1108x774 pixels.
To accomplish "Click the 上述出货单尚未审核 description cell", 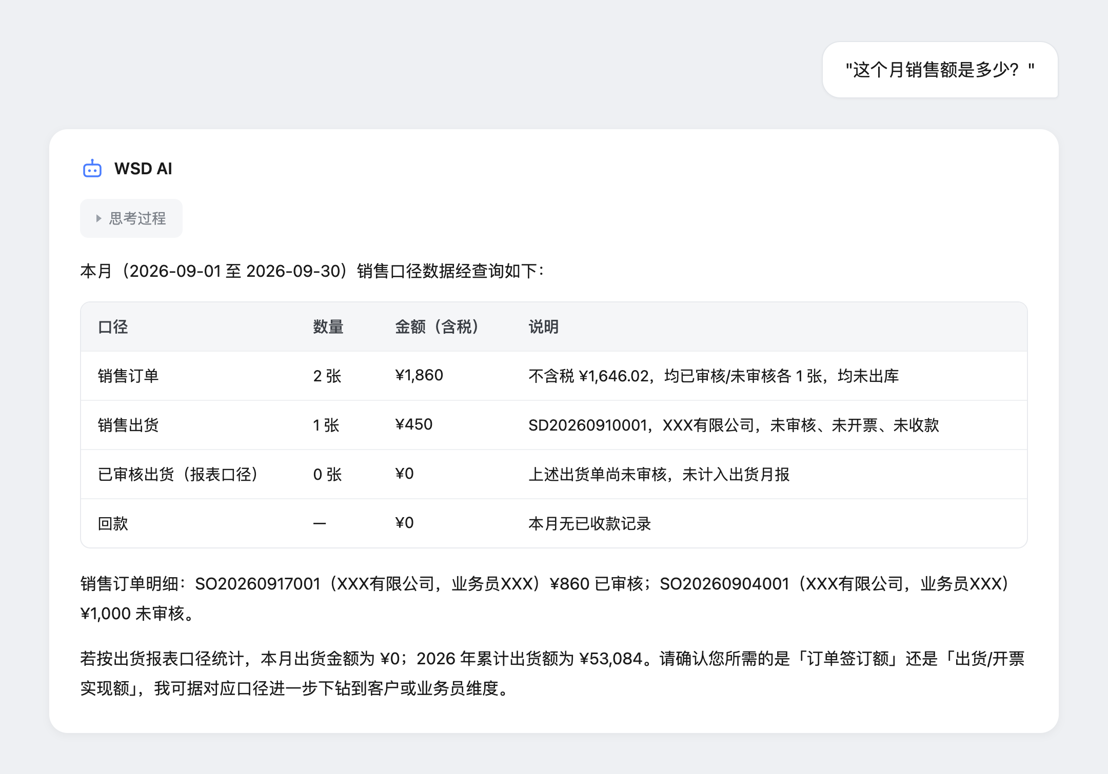I will pos(659,474).
